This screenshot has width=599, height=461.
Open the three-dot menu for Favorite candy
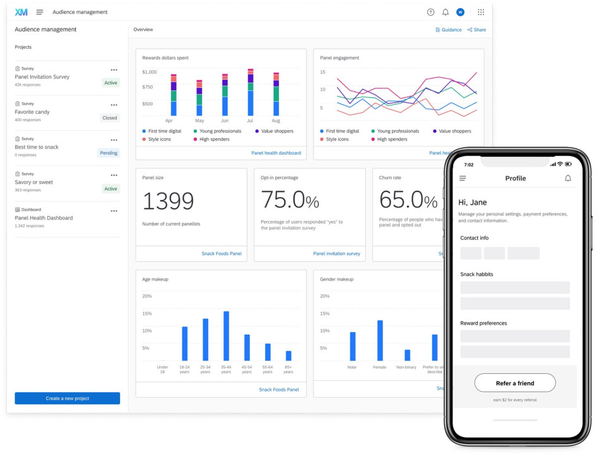(114, 105)
